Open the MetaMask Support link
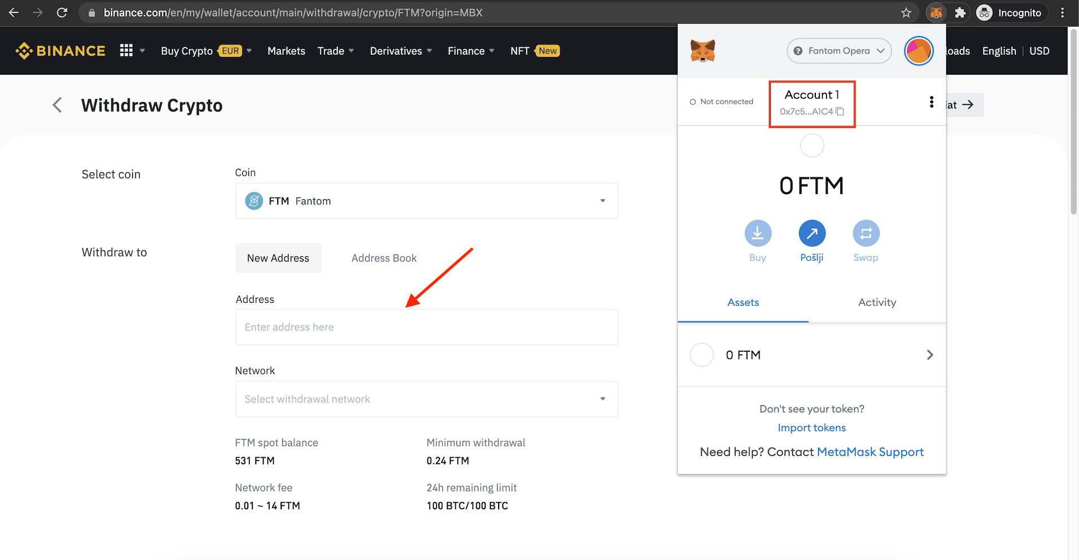This screenshot has width=1079, height=560. 870,452
